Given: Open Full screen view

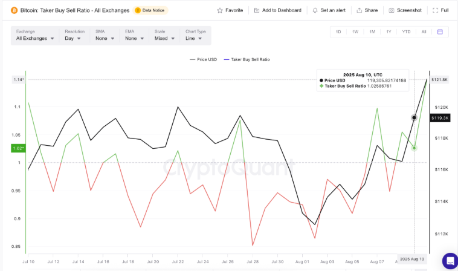Looking at the screenshot, I should pyautogui.click(x=436, y=10).
